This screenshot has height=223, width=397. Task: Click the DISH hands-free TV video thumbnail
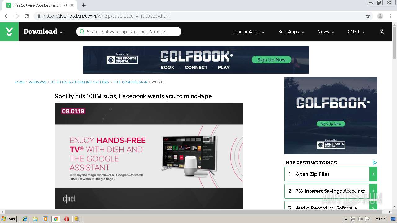(x=149, y=156)
